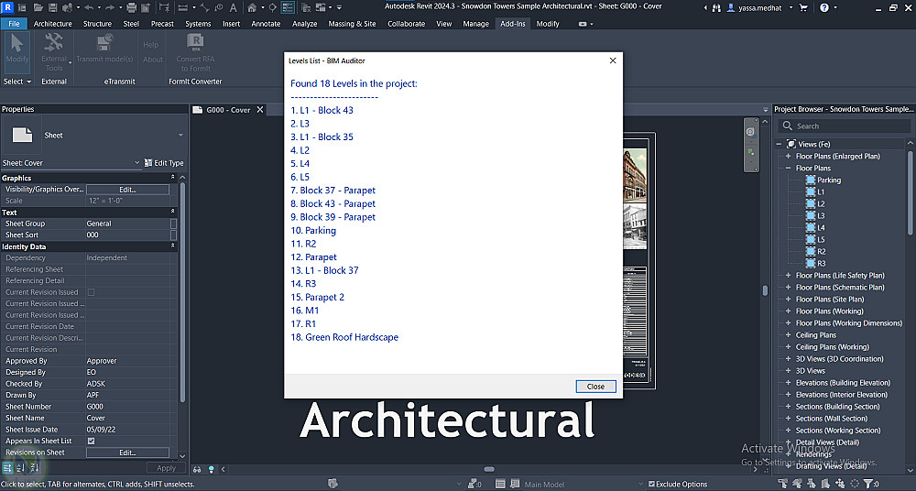Click the drawing area vertical scrollbar thumb
Image resolution: width=916 pixels, height=491 pixels.
(765, 289)
